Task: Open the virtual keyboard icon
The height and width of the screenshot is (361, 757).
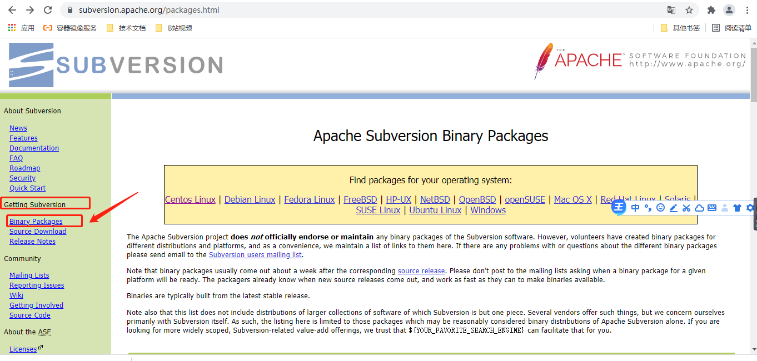Action: (713, 208)
